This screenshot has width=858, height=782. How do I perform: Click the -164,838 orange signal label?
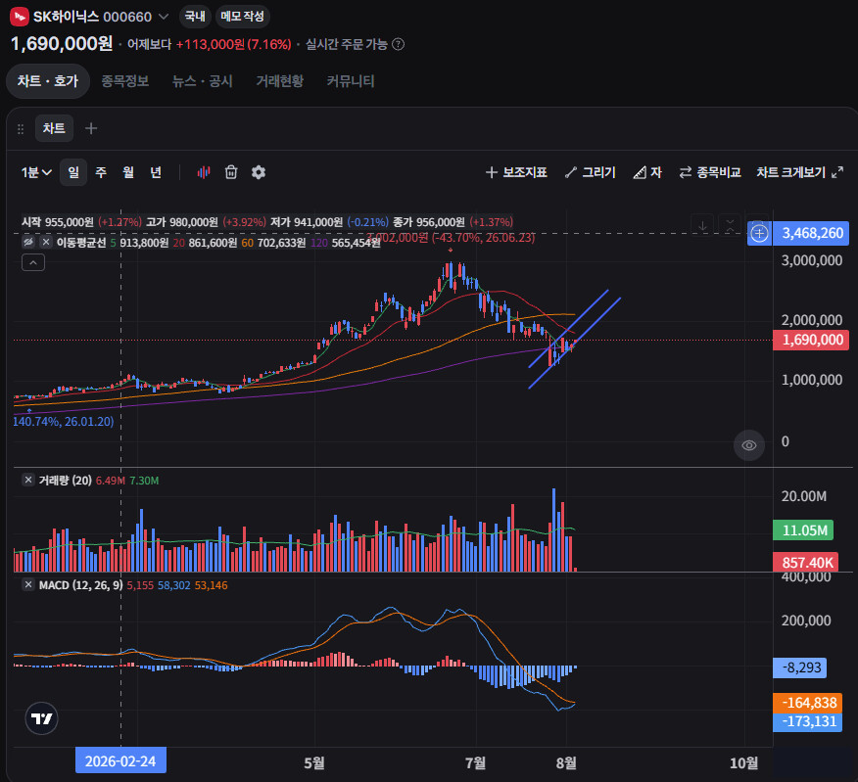(x=808, y=703)
